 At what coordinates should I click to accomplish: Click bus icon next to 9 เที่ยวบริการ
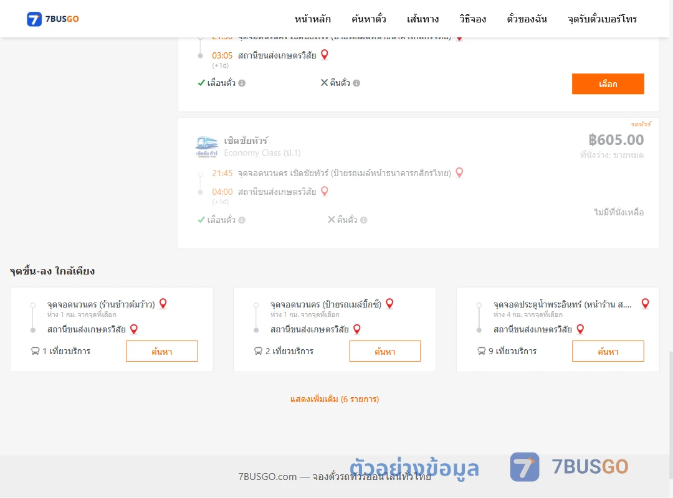(x=482, y=351)
